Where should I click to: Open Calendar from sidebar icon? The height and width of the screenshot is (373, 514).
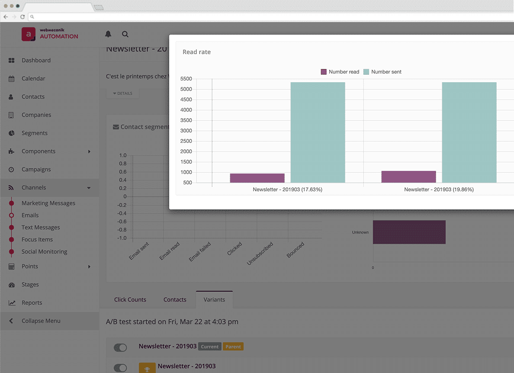[12, 79]
